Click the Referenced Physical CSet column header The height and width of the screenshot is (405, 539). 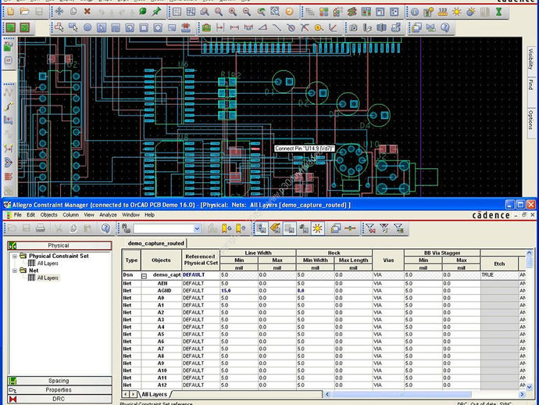[x=201, y=260]
